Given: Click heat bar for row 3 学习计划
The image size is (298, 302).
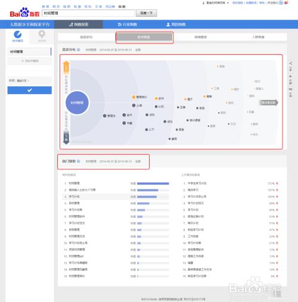Looking at the screenshot, I should click(x=153, y=197).
